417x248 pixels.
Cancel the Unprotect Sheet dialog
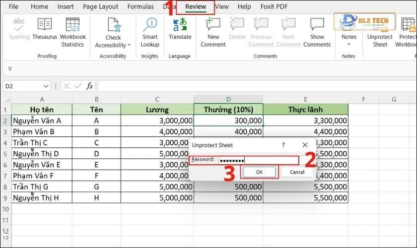297,172
